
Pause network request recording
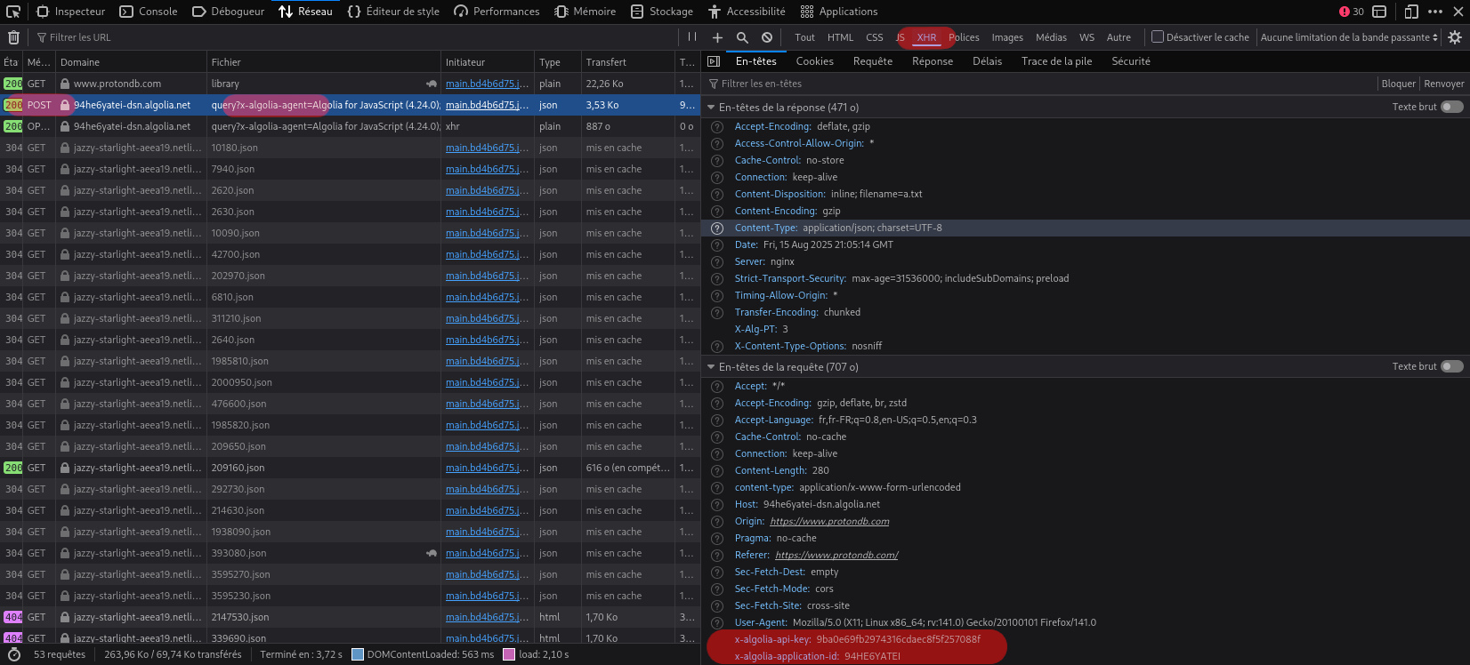[692, 37]
